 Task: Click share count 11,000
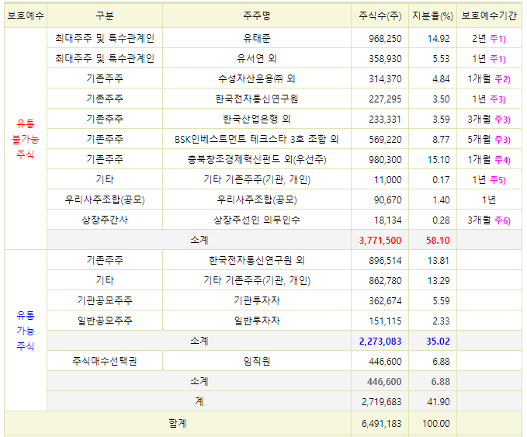(x=388, y=180)
